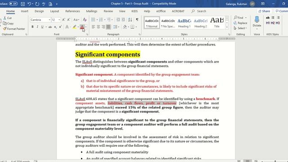Apply the Heading 2 style
The image size is (288, 162).
pos(201,23)
